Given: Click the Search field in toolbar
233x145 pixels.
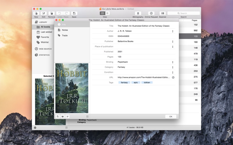Looking at the screenshot, I should coord(183,13).
